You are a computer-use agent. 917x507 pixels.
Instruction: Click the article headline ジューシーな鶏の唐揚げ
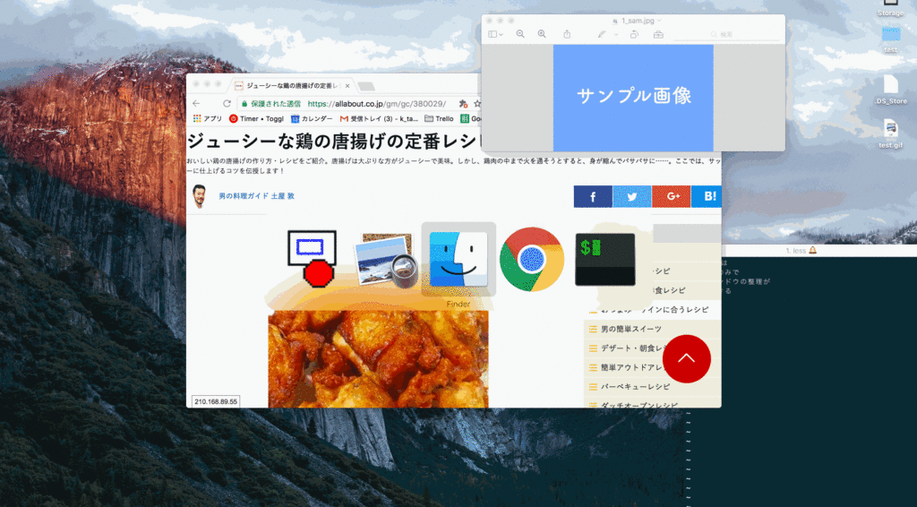(x=333, y=142)
